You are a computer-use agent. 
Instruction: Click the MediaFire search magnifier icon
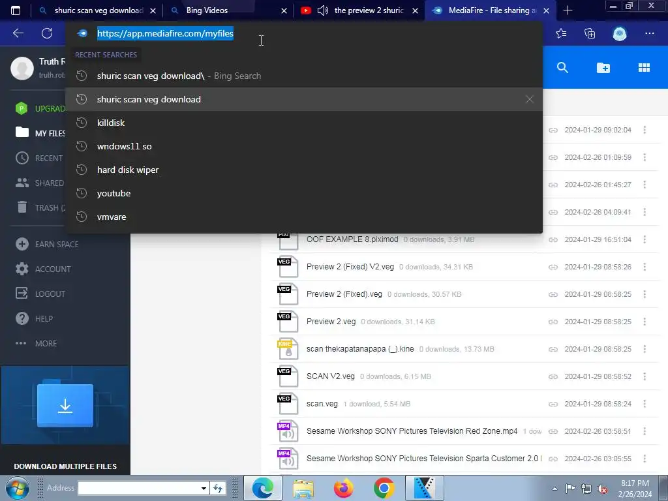click(562, 67)
